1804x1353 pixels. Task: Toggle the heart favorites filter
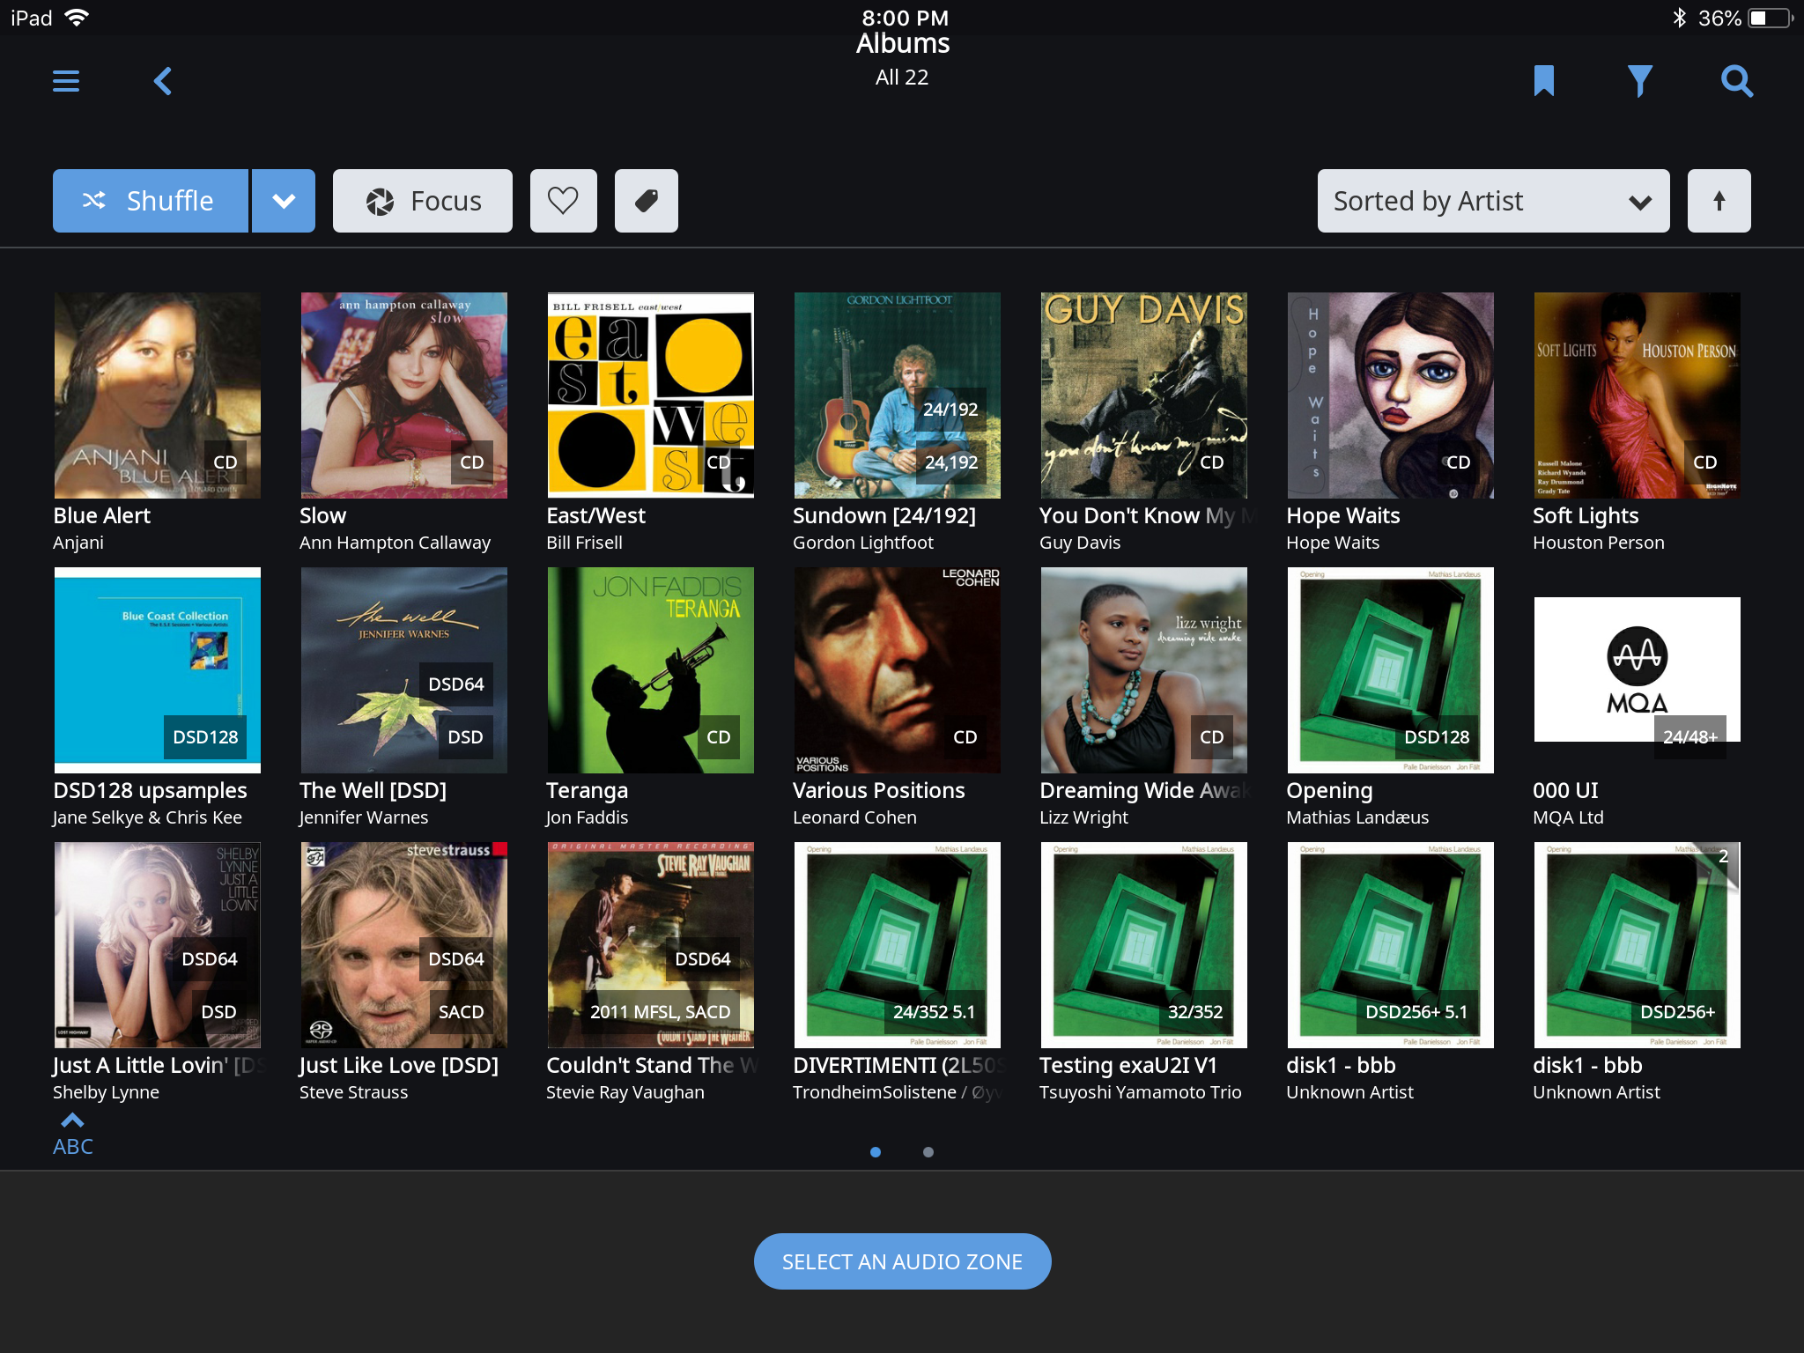pos(564,201)
